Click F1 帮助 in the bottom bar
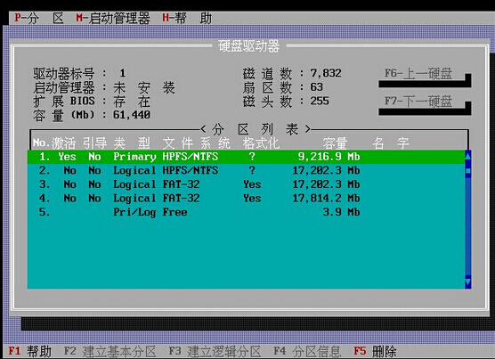 [x=29, y=351]
